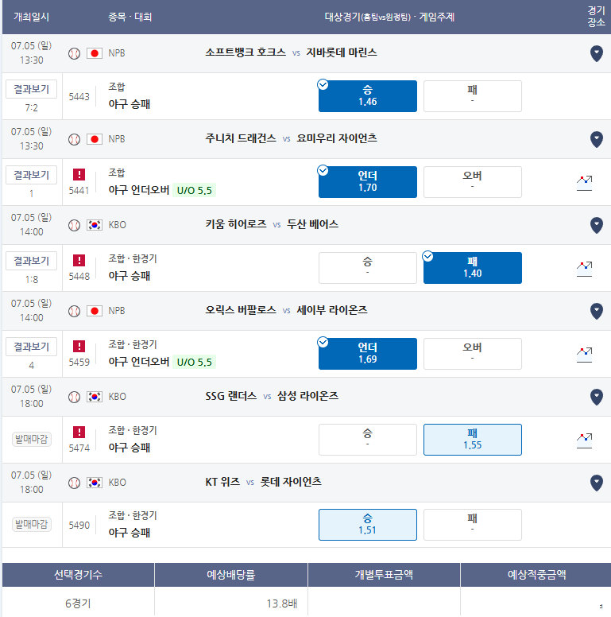Select 오버 option for Orix Buffaloes game

pyautogui.click(x=473, y=353)
